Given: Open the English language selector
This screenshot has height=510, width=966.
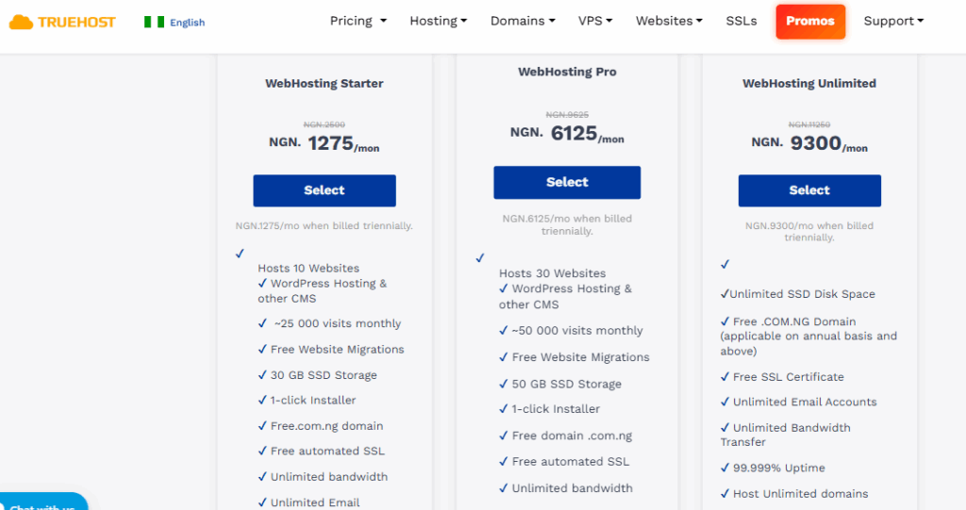Looking at the screenshot, I should (x=188, y=23).
